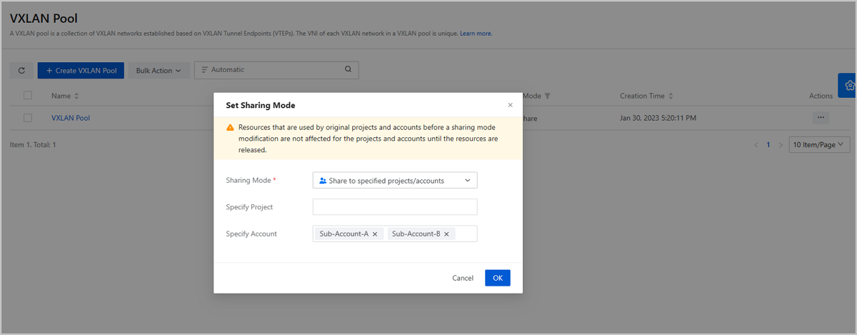
Task: Open the row actions ellipsis menu
Action: pos(820,118)
